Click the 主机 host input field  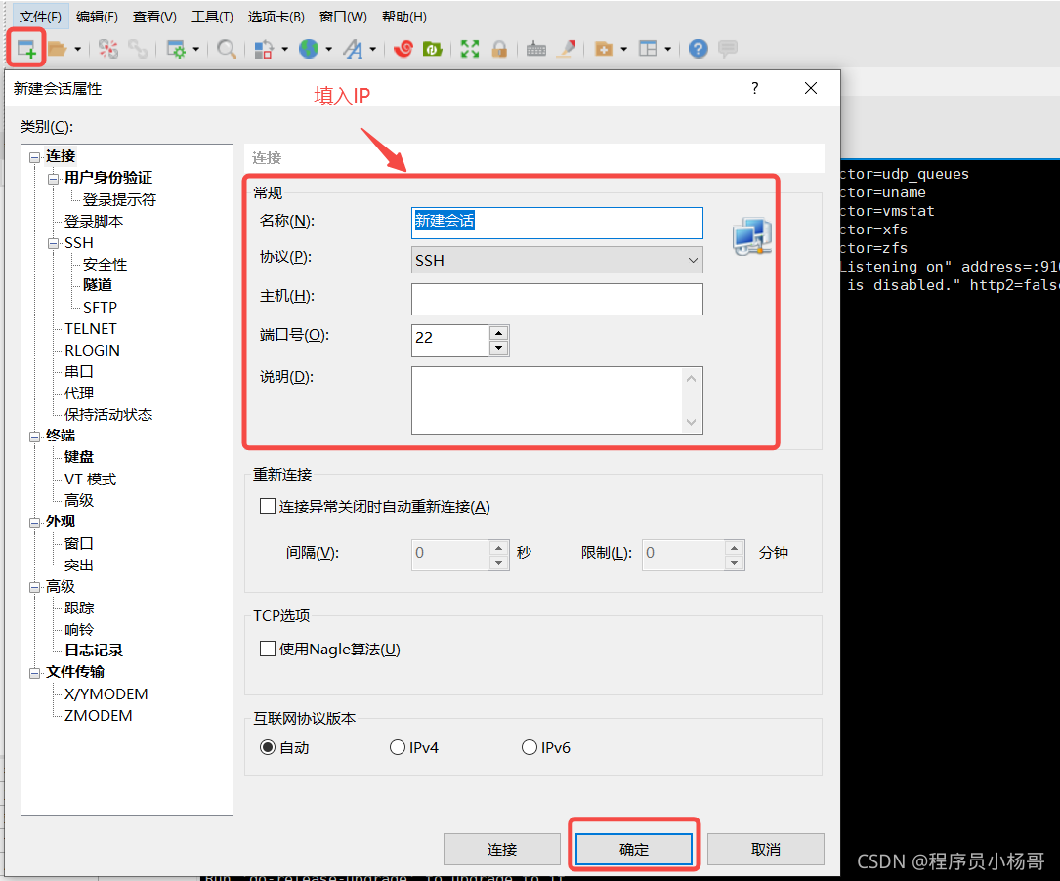(557, 299)
